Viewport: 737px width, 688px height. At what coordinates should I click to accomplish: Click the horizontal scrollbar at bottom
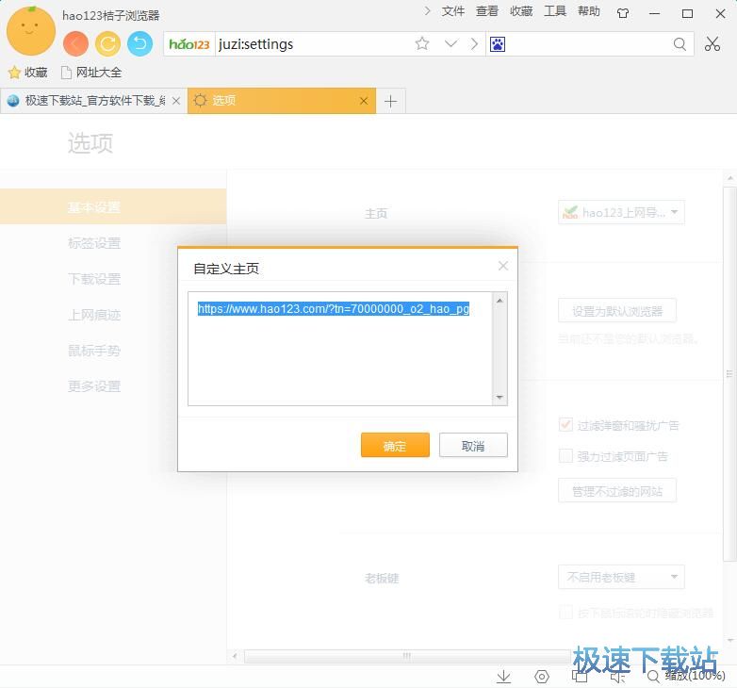point(407,656)
